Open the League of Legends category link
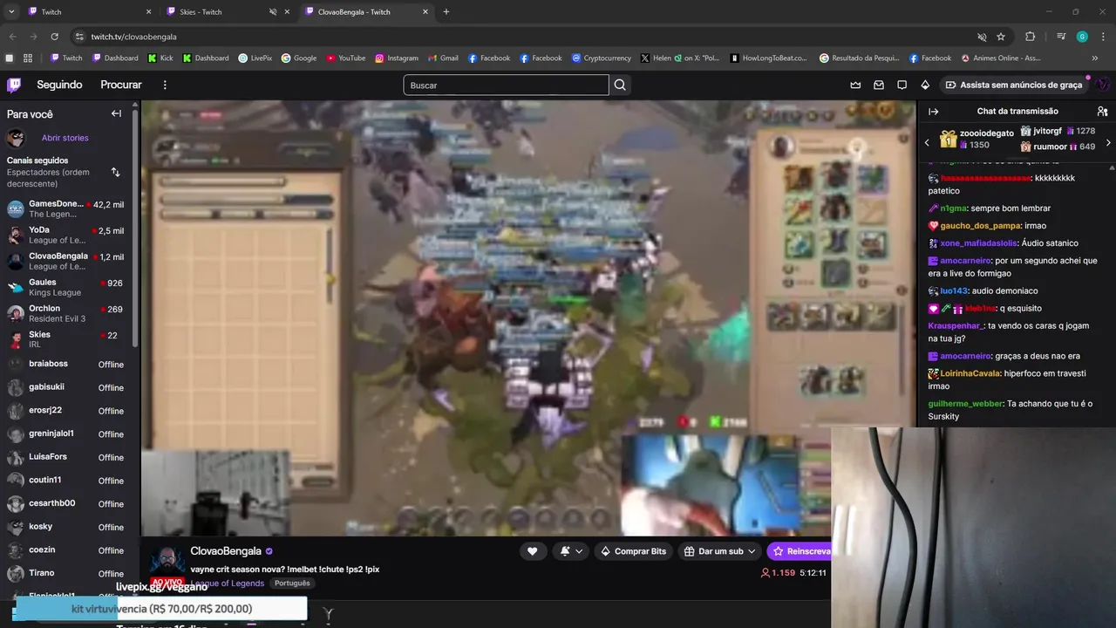The image size is (1116, 628). tap(227, 583)
